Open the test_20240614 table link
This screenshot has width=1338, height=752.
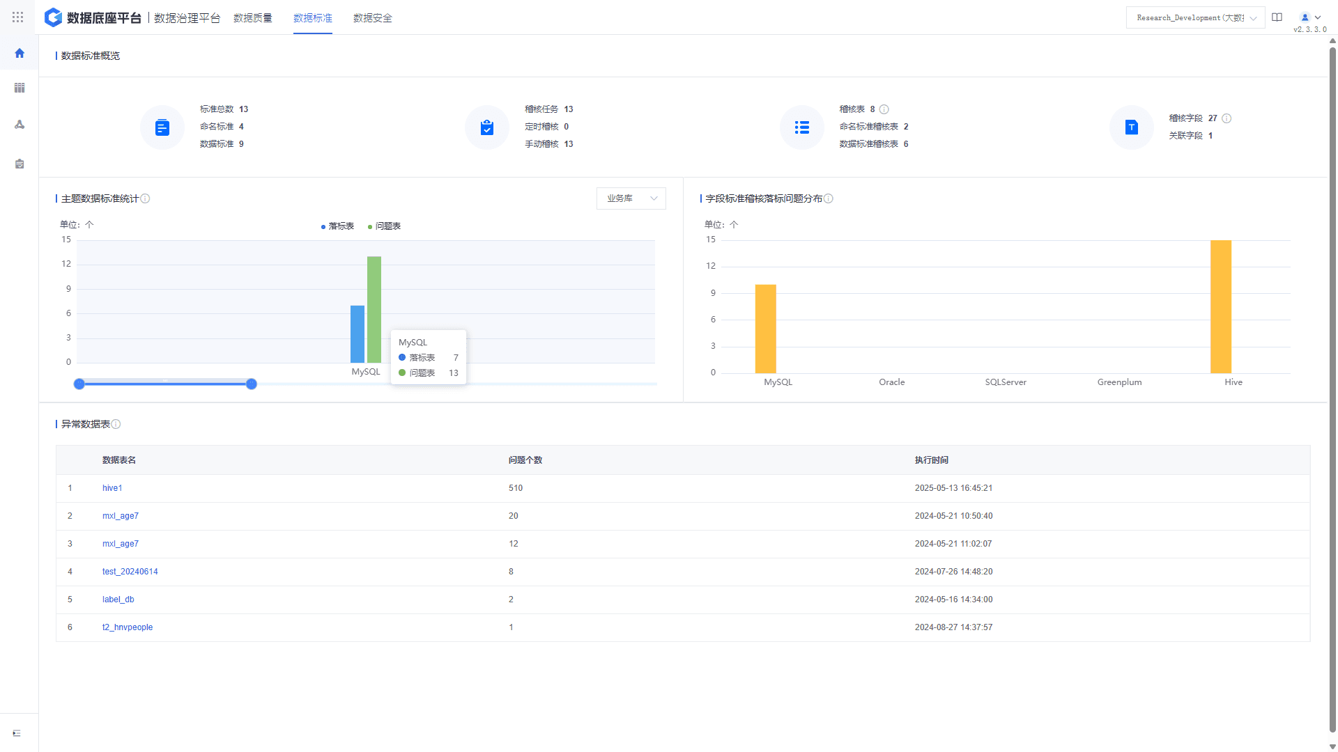pyautogui.click(x=130, y=572)
